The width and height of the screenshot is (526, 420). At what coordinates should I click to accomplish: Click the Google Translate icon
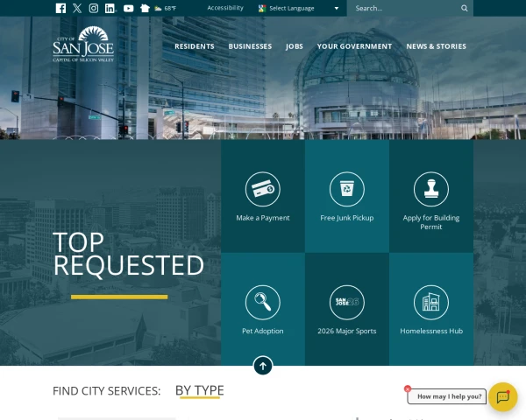[262, 9]
